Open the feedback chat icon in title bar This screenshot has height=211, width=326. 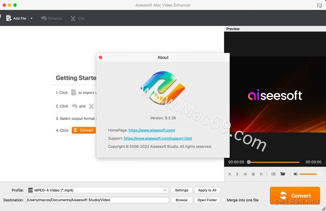coord(319,5)
